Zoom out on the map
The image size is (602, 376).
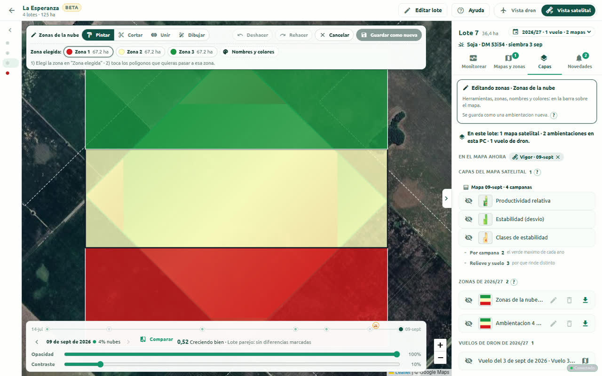440,358
